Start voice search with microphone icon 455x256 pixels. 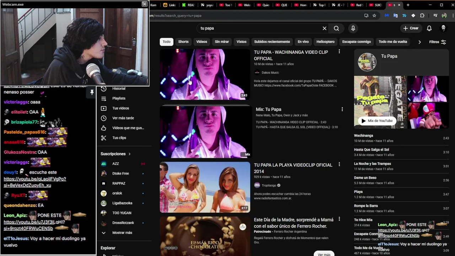(353, 28)
